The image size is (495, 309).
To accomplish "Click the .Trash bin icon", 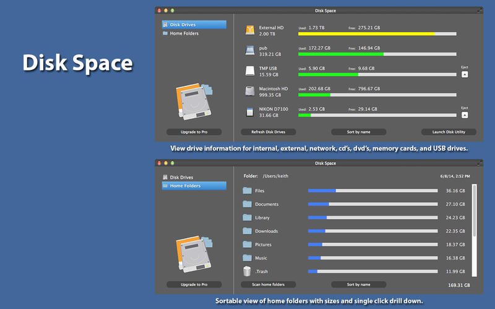I will click(x=247, y=271).
